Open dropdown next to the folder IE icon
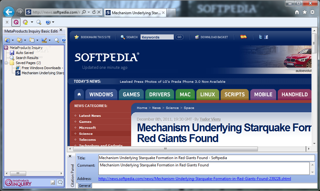Image resolution: width=320 pixels, height=191 pixels. 13,40
